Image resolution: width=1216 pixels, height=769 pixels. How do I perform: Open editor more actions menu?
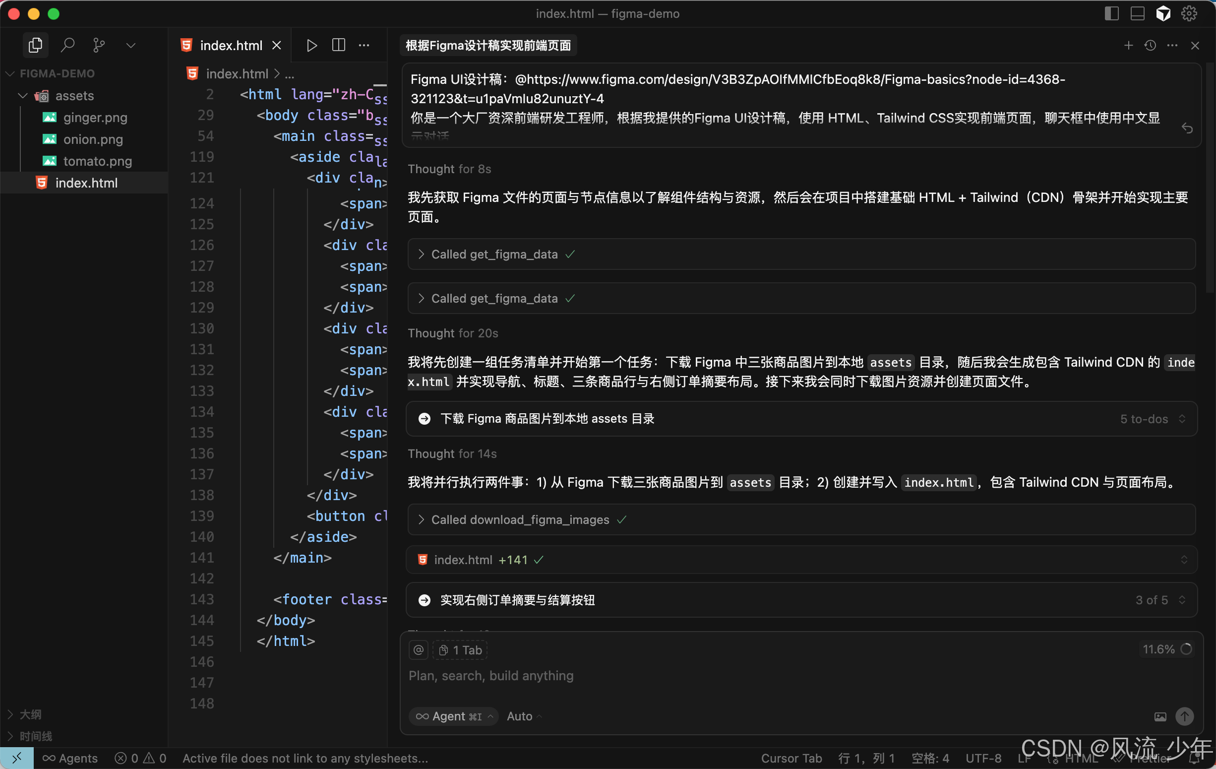tap(364, 46)
